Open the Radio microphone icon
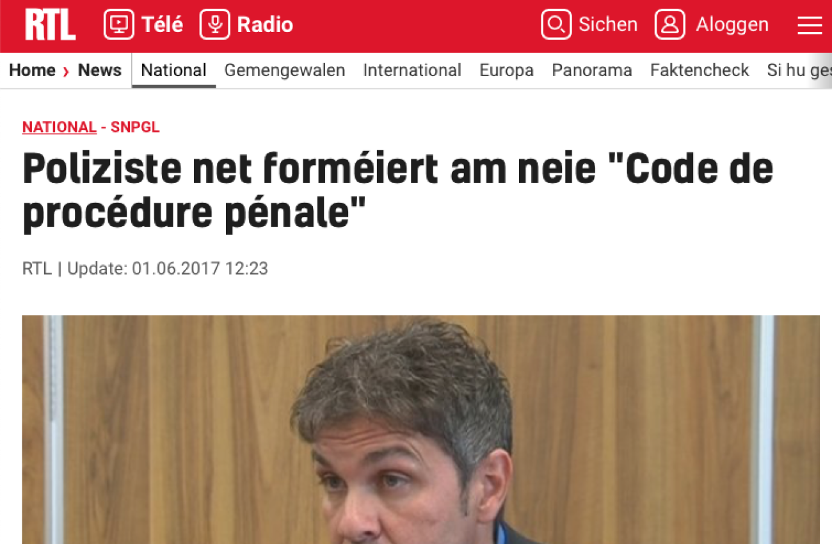 [214, 25]
